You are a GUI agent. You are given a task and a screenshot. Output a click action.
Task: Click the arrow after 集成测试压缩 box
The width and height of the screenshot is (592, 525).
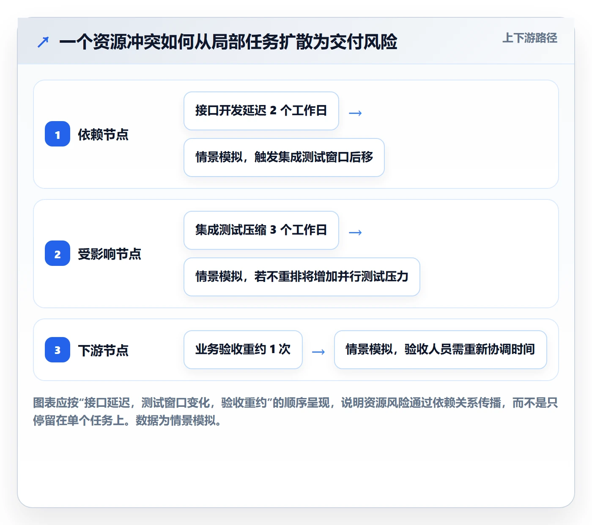[355, 232]
